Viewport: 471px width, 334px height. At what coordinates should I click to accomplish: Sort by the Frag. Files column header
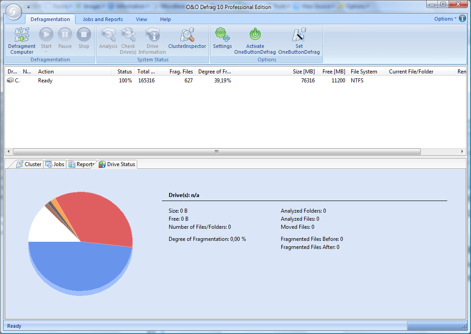(x=176, y=72)
